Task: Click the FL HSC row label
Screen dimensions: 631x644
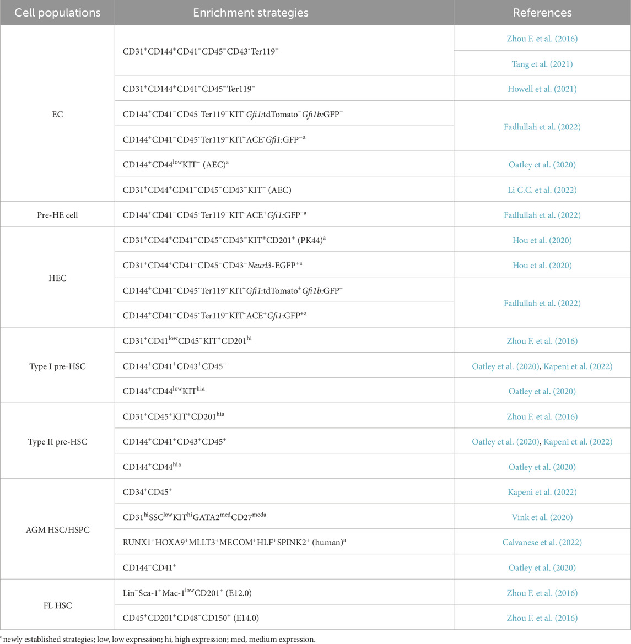Action: [57, 605]
